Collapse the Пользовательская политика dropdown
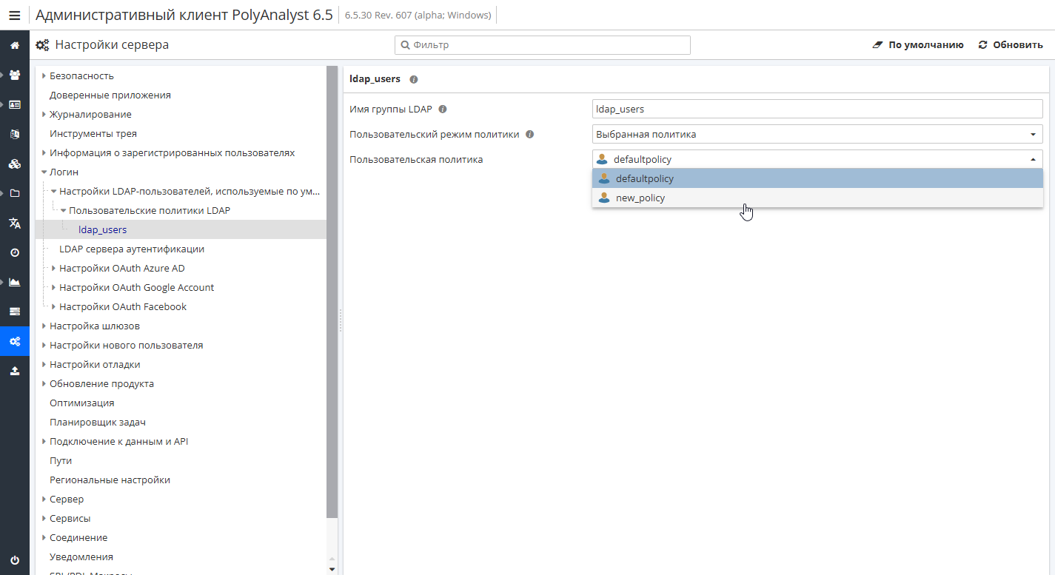This screenshot has width=1055, height=575. (x=1033, y=159)
